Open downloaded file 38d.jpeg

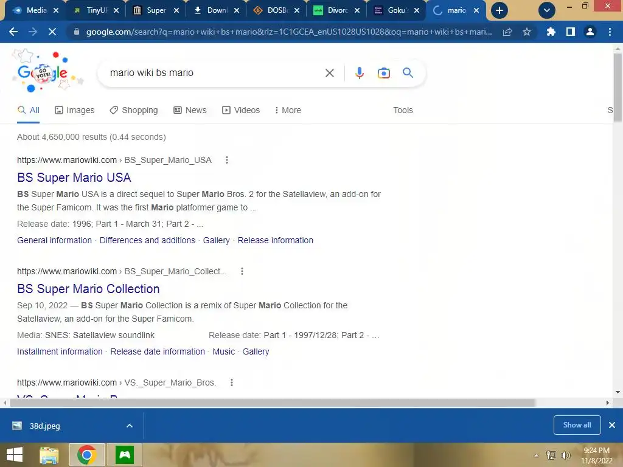[x=44, y=426]
